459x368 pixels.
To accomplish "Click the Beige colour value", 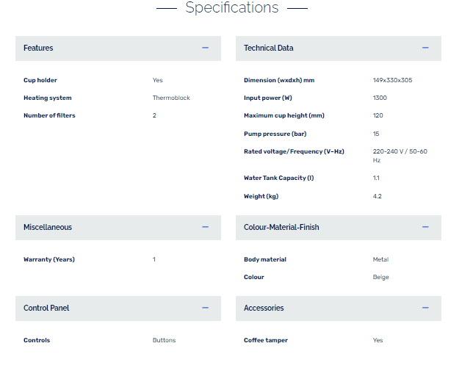I will coord(380,277).
